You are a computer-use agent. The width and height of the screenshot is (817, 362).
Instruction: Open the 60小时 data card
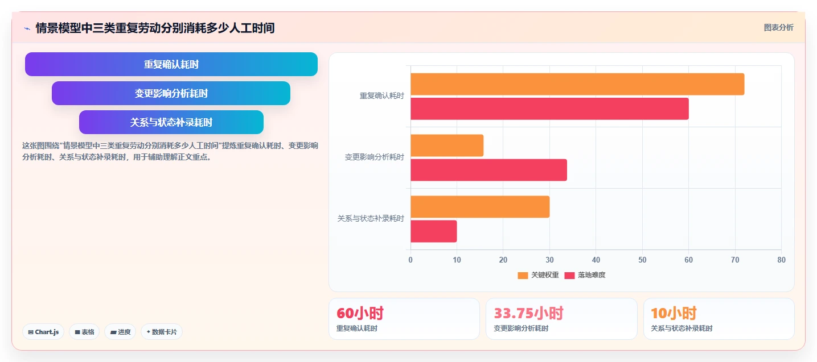pos(404,319)
